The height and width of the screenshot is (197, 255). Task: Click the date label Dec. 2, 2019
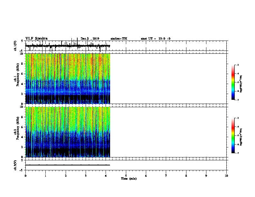click(90, 39)
